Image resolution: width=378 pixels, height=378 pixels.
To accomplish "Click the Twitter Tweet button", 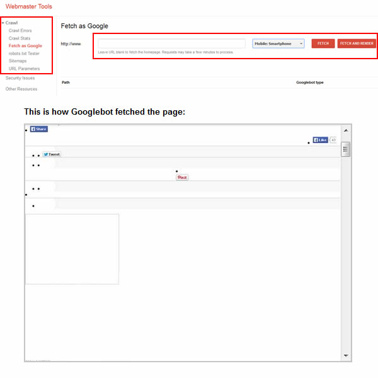I will (x=52, y=154).
